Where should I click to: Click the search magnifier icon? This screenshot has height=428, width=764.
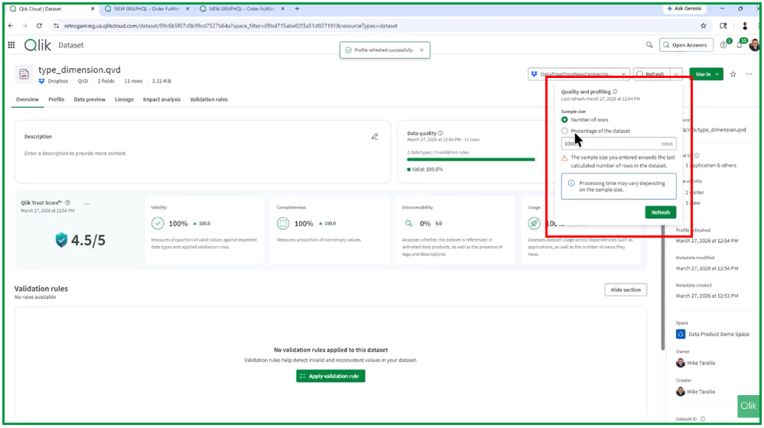pyautogui.click(x=649, y=45)
